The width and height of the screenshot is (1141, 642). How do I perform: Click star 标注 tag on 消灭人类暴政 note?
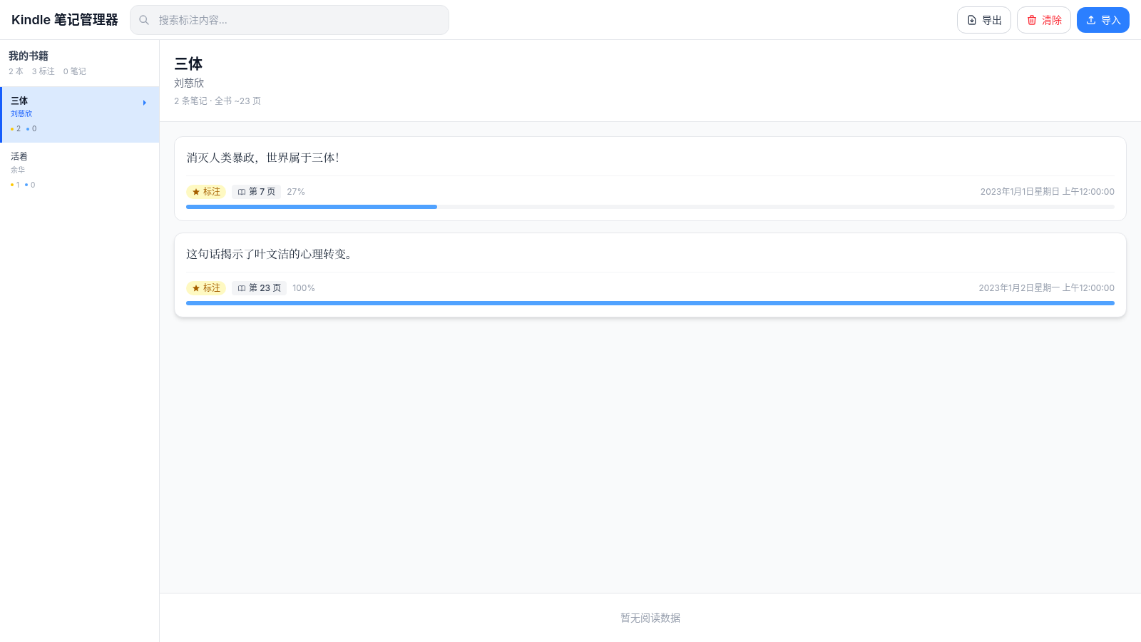click(206, 192)
